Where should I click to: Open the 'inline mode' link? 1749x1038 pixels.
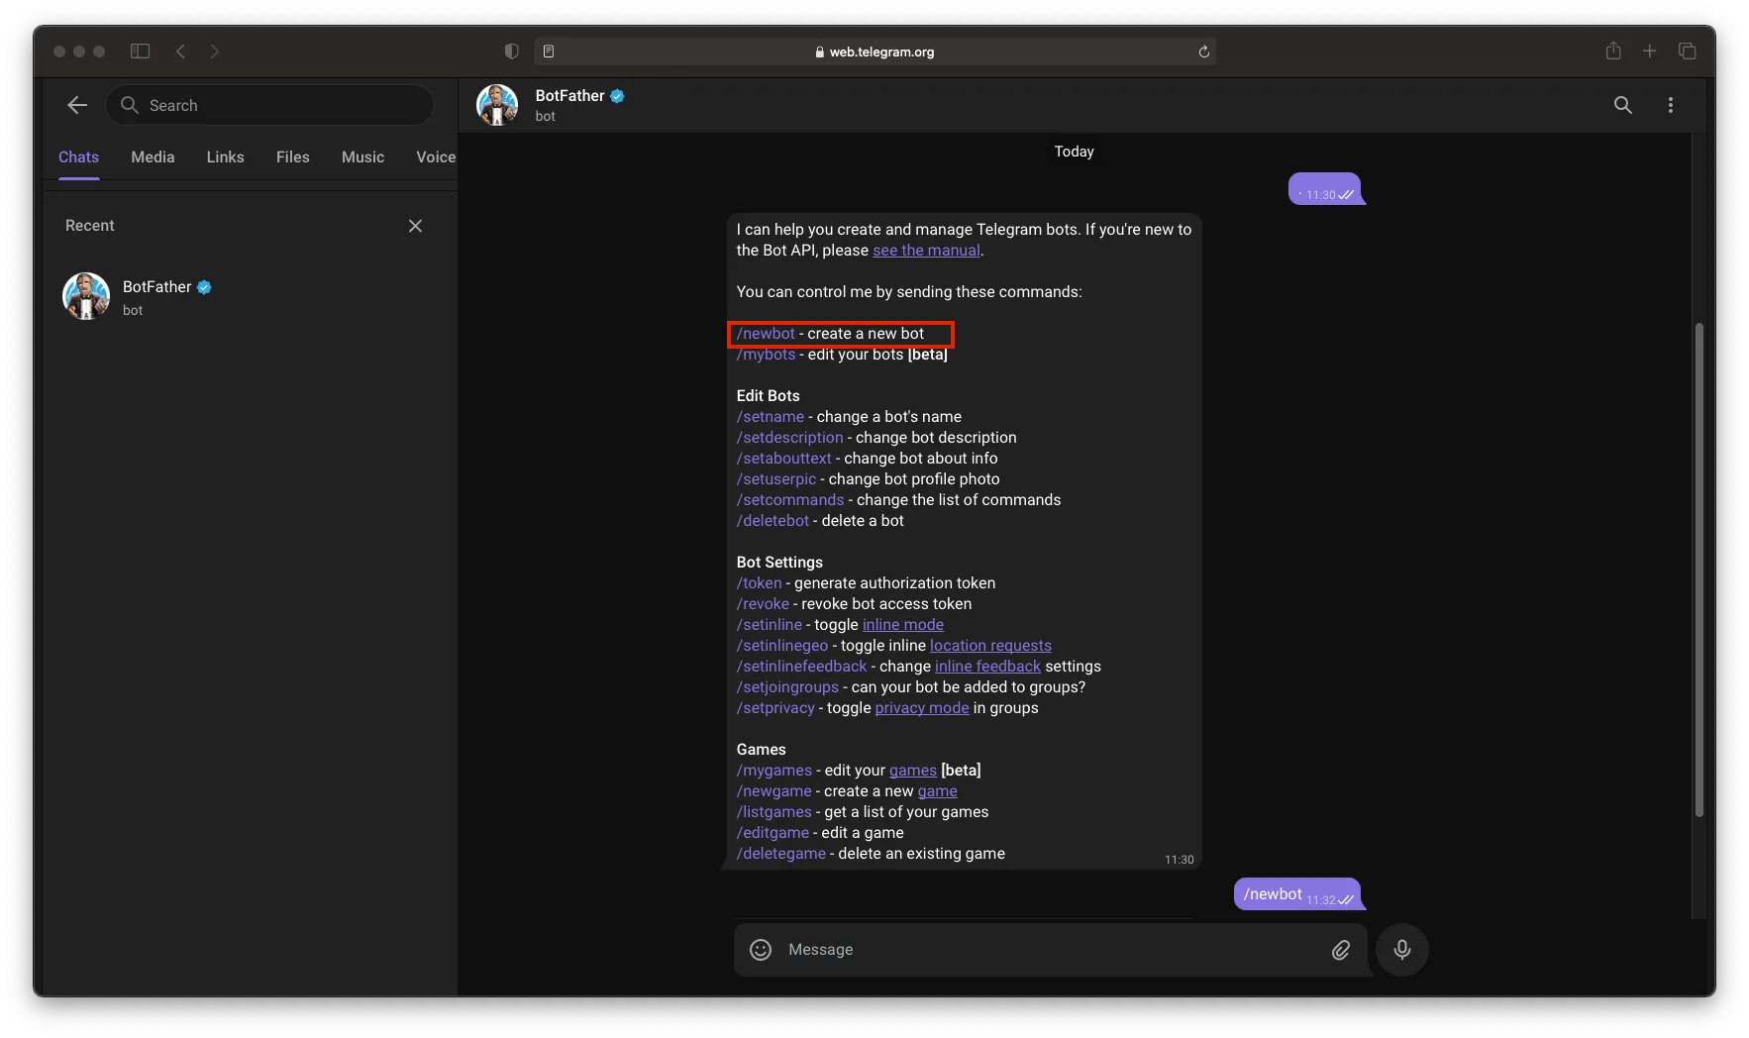click(903, 625)
